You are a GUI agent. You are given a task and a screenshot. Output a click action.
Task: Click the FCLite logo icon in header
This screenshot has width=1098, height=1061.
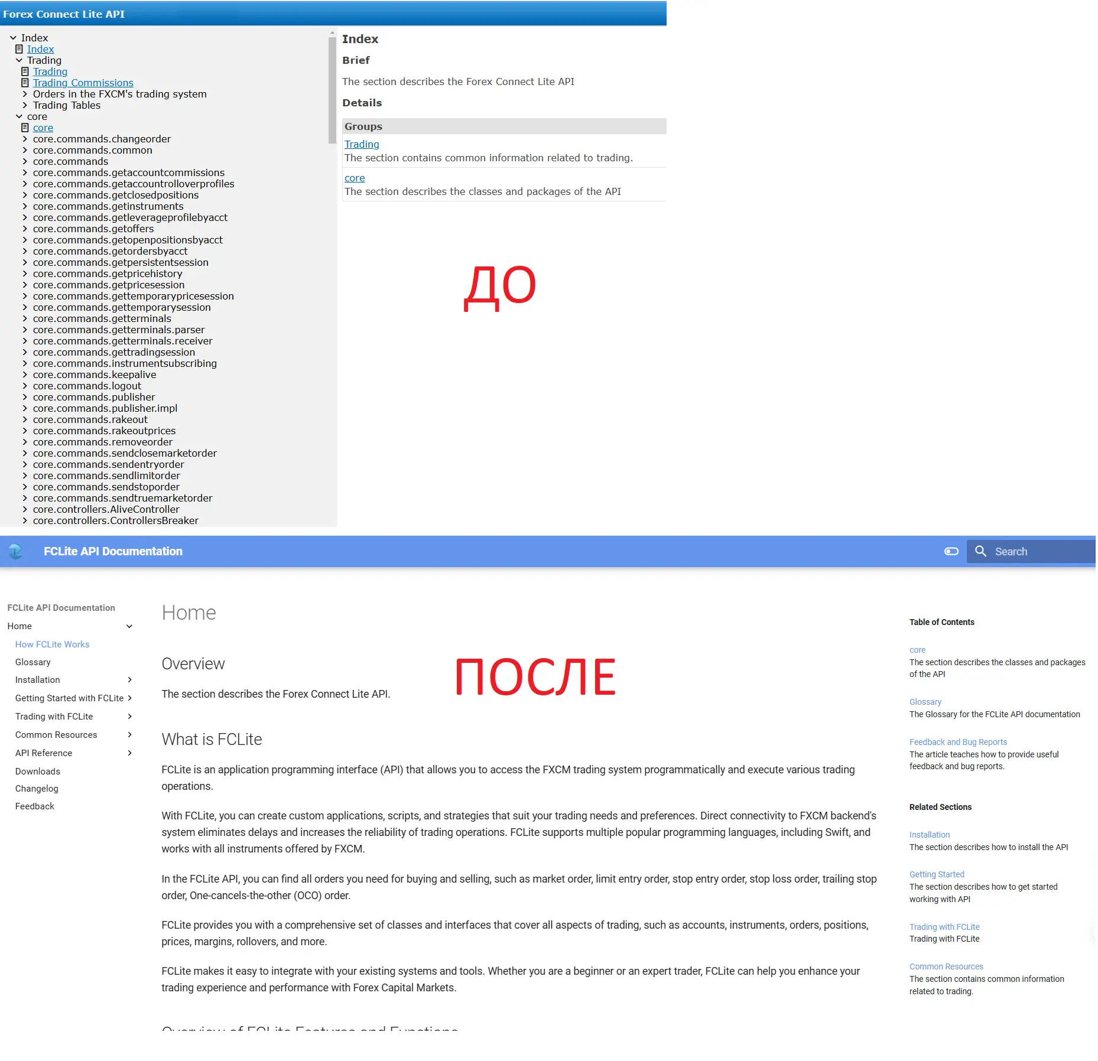tap(15, 551)
